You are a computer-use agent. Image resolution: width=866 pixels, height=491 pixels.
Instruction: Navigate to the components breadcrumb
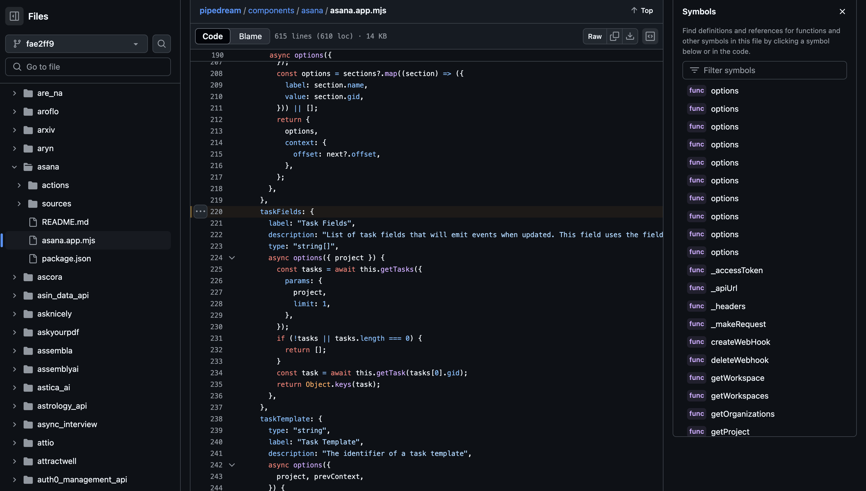pos(271,10)
